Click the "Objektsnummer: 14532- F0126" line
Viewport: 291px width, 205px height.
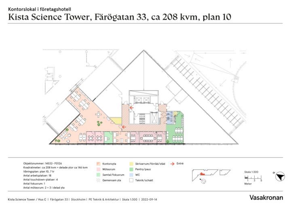(x=42, y=164)
